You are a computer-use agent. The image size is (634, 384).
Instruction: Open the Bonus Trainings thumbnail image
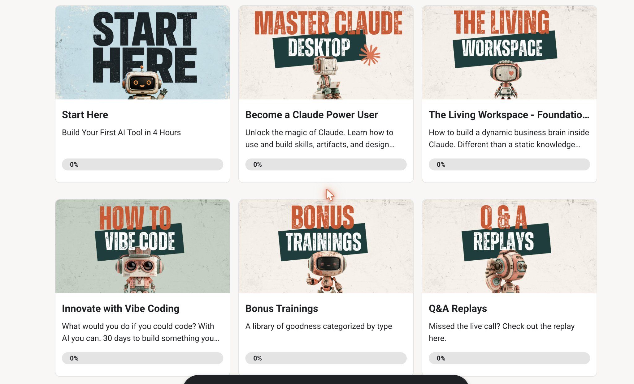point(326,246)
